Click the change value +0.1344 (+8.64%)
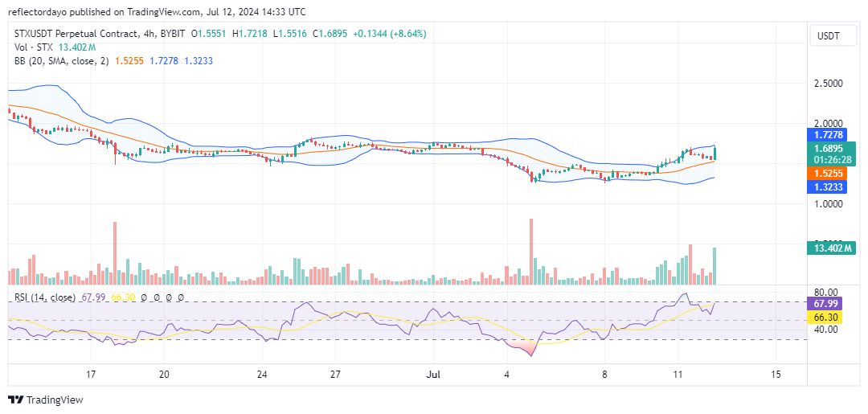The image size is (868, 414). pyautogui.click(x=390, y=34)
